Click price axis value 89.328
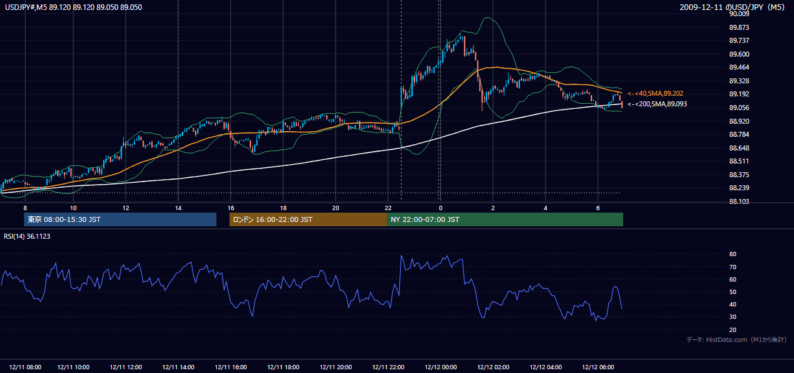 click(x=740, y=81)
